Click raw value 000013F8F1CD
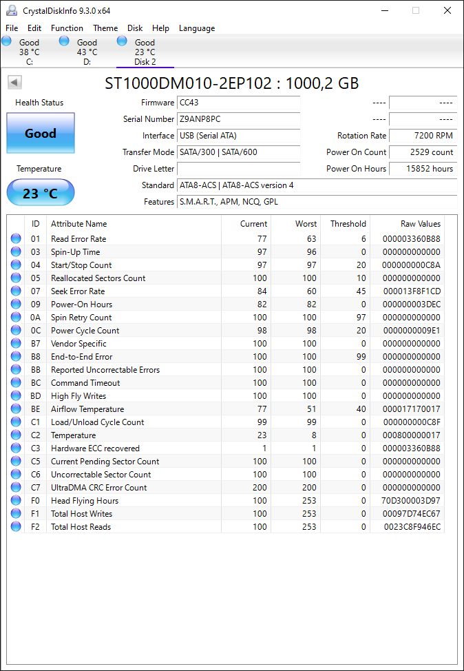 coord(412,291)
